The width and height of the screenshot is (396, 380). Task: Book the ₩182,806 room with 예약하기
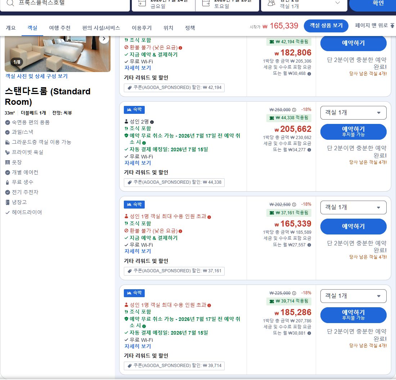pyautogui.click(x=353, y=43)
